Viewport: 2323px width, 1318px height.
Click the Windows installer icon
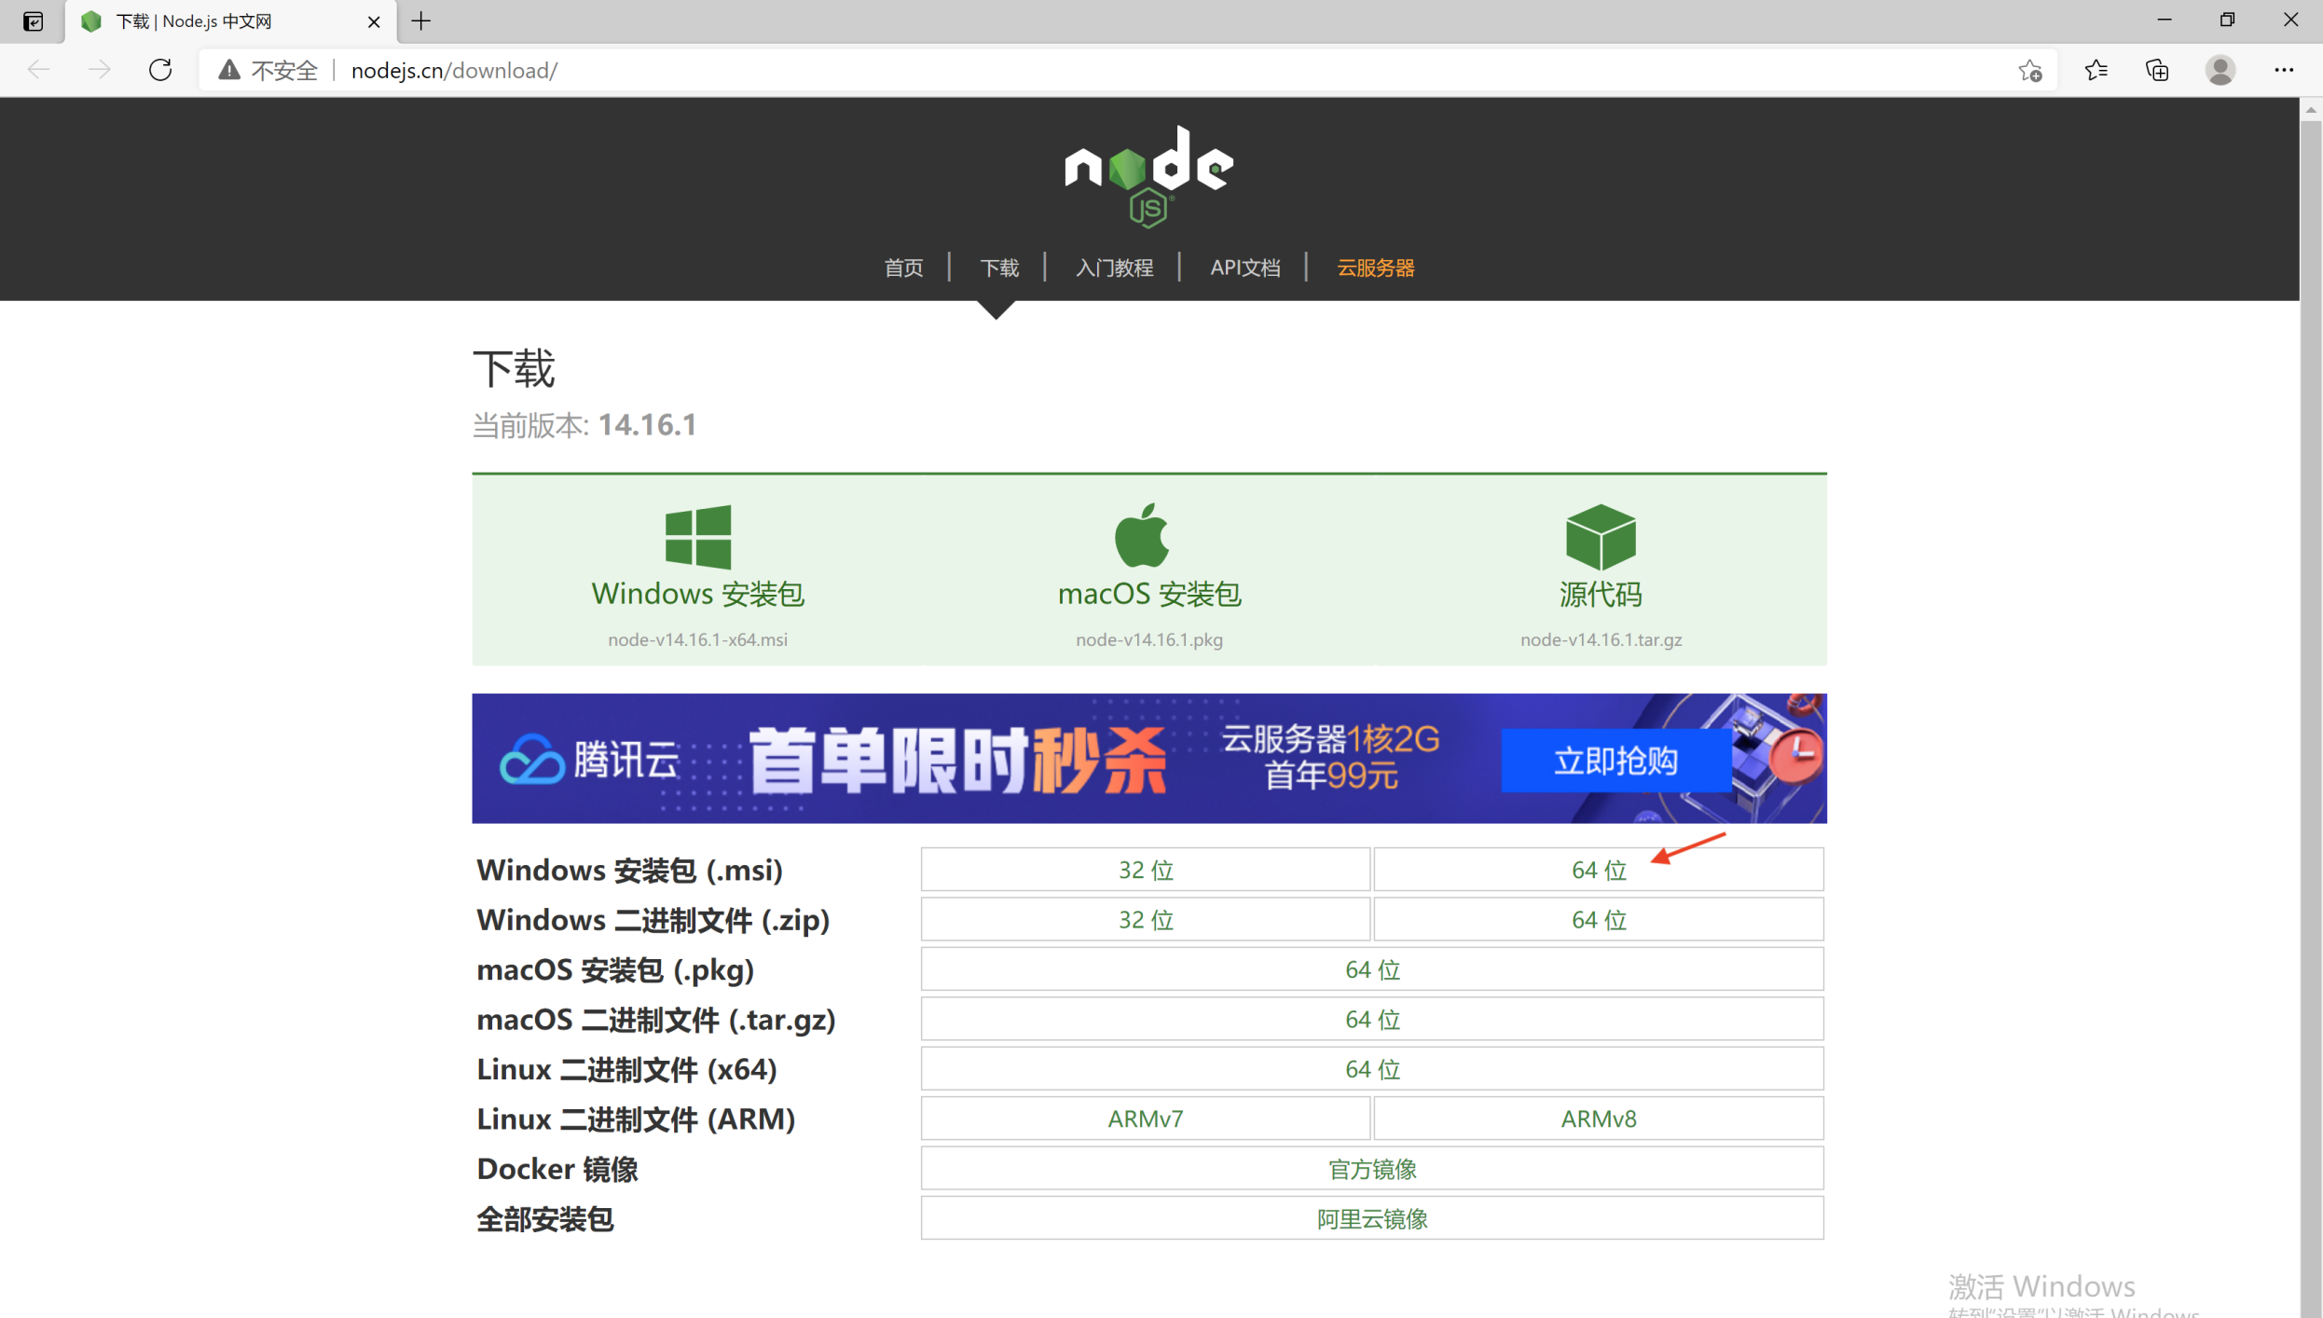(x=698, y=537)
